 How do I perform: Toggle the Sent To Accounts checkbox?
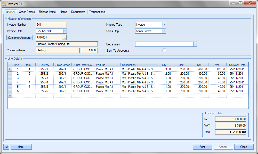click(164, 50)
